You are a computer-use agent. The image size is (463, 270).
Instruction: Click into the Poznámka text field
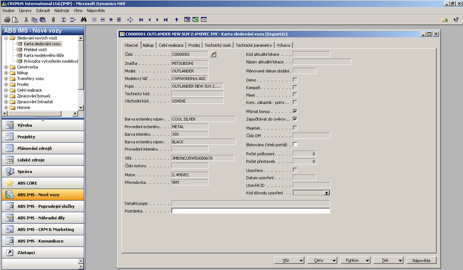251,211
